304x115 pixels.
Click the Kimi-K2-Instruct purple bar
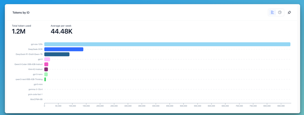coord(46,69)
